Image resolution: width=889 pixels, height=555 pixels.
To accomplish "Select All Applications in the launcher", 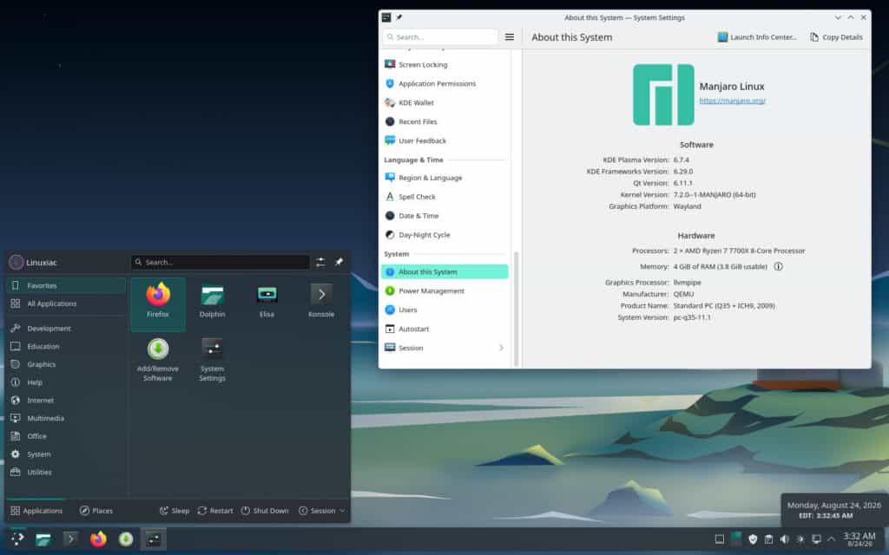I will click(66, 304).
